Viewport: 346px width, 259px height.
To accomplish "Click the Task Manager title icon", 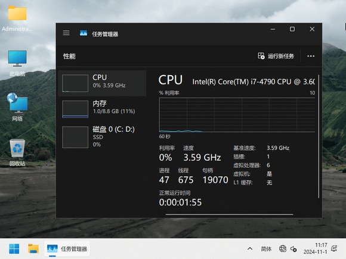I will click(84, 33).
